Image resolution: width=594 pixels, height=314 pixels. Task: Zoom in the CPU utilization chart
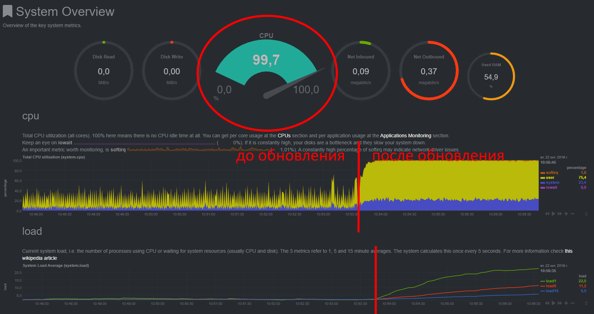click(x=566, y=214)
